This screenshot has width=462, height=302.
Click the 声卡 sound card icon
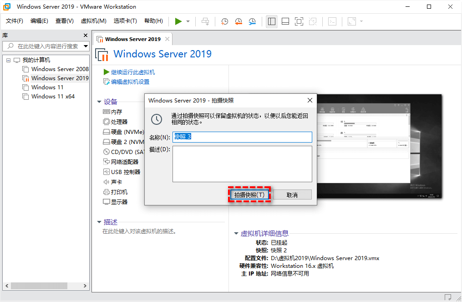pyautogui.click(x=107, y=182)
